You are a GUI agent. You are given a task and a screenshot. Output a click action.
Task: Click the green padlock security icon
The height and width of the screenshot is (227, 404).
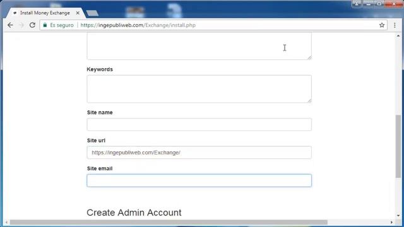pos(45,25)
